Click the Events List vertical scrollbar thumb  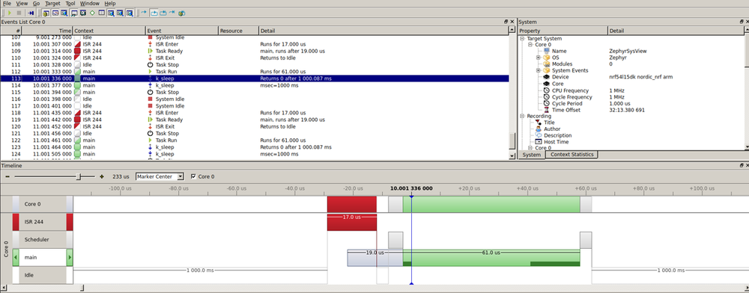click(512, 141)
